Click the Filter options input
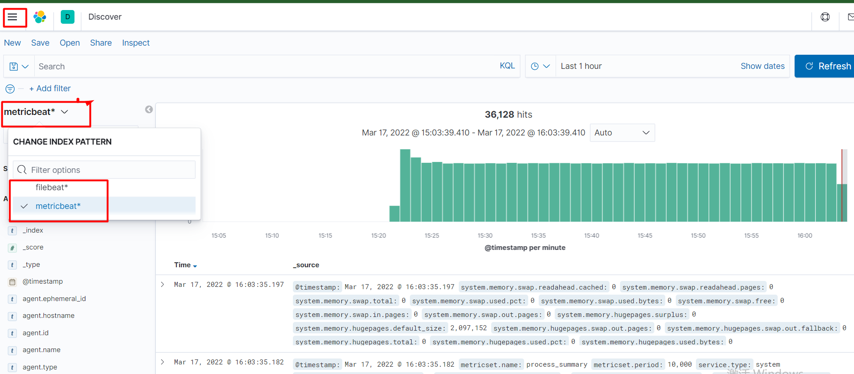The height and width of the screenshot is (374, 854). [x=104, y=170]
